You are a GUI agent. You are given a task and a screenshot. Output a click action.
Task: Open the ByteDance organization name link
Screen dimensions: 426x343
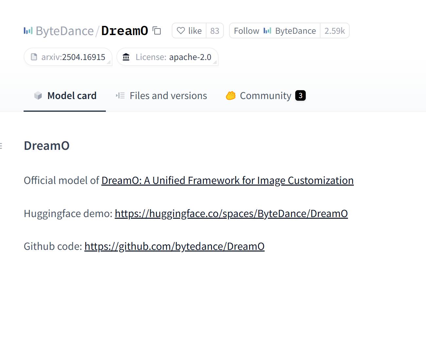click(65, 31)
